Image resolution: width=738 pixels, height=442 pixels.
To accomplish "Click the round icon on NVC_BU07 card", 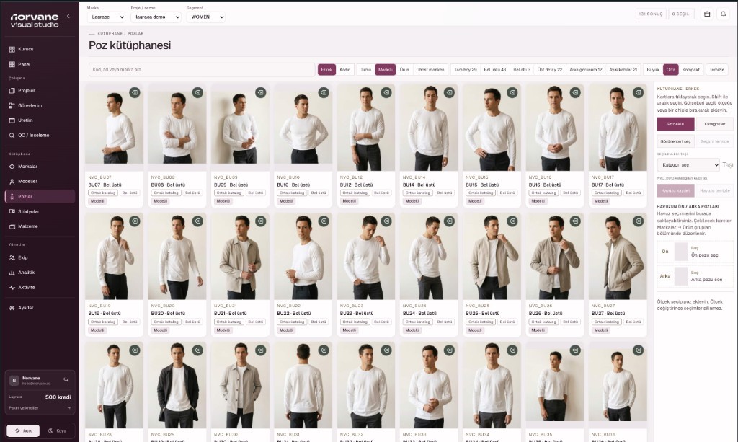I will (x=135, y=93).
